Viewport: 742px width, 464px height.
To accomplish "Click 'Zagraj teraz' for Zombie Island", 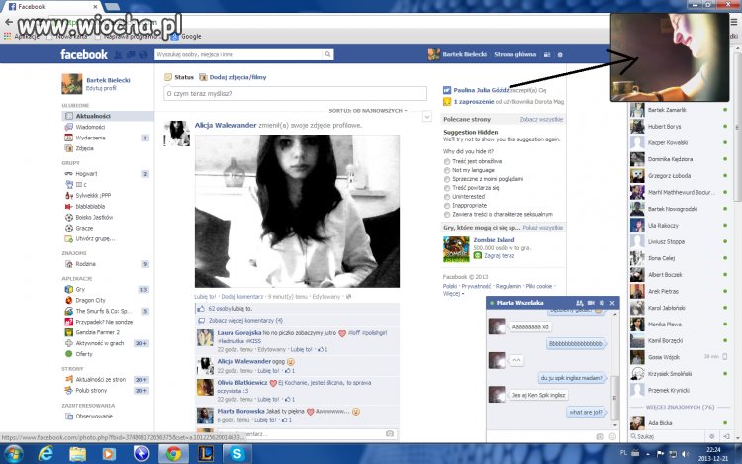I will [x=499, y=256].
